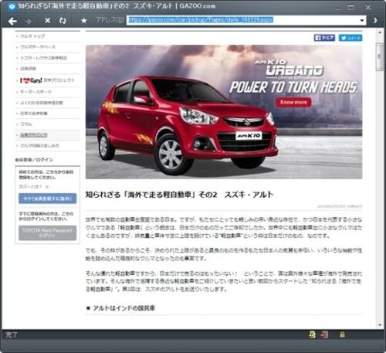Image resolution: width=386 pixels, height=353 pixels.
Task: Click the padlock security icon in status bar
Action: 342,334
